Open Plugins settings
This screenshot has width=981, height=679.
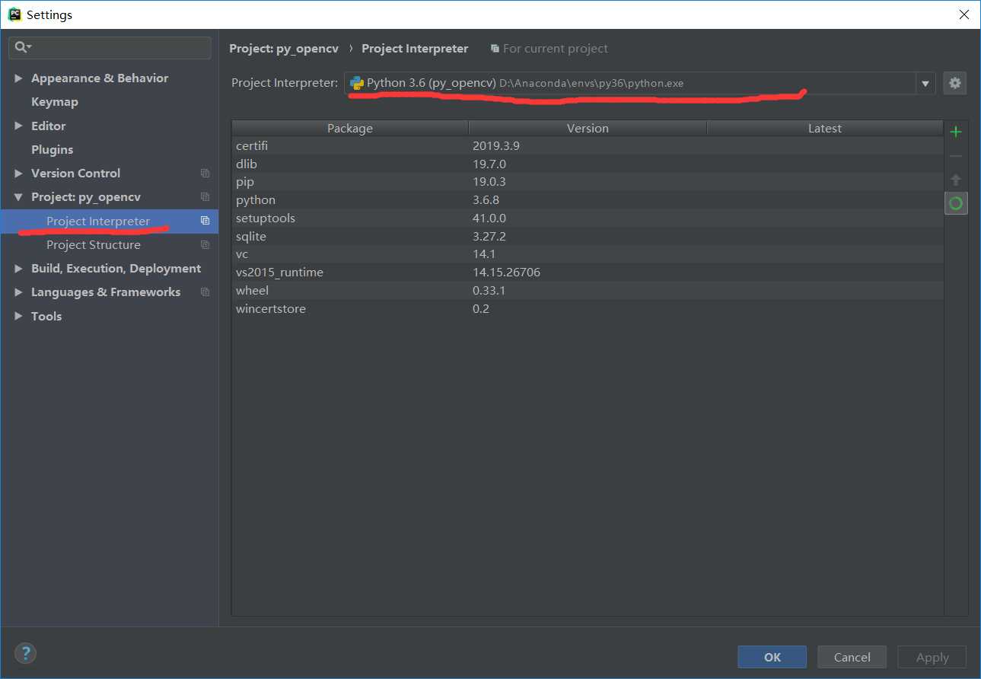53,150
